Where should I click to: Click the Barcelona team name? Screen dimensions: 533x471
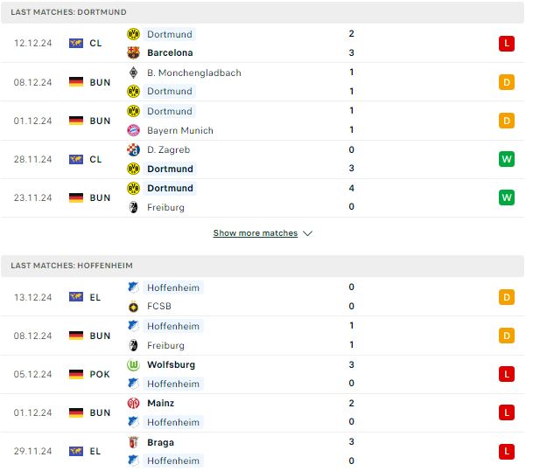point(170,53)
